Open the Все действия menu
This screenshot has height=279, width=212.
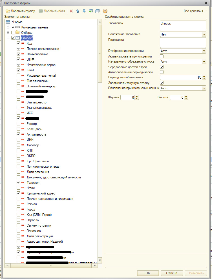tap(195, 11)
